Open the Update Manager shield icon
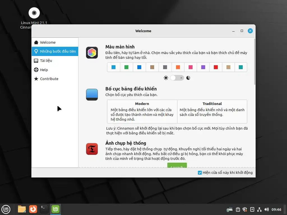The width and height of the screenshot is (287, 215). (x=245, y=209)
